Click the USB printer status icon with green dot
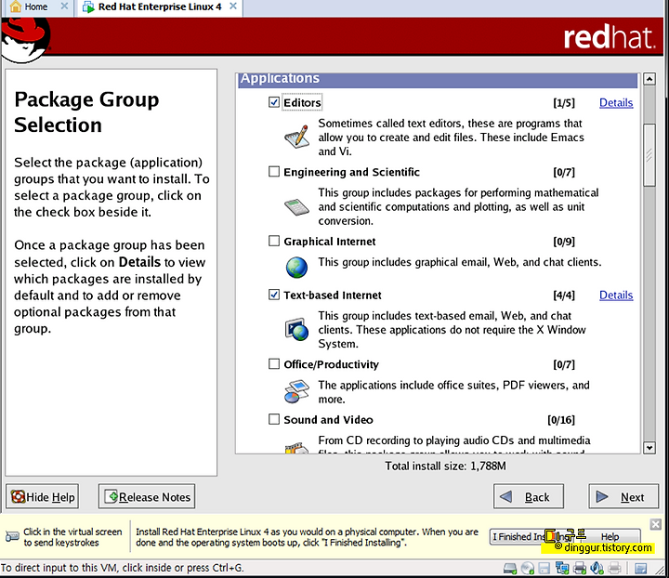 [x=580, y=568]
